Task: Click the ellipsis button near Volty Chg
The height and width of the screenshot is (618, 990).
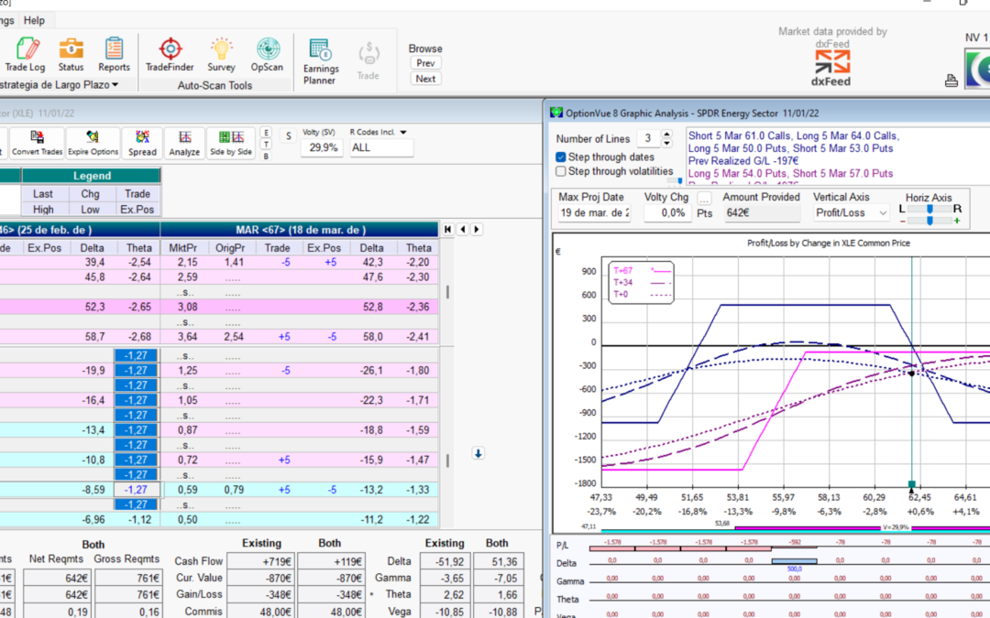Action: tap(704, 198)
